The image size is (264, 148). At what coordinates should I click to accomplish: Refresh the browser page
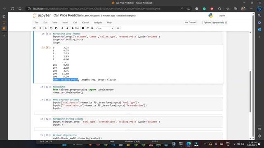pos(12,9)
